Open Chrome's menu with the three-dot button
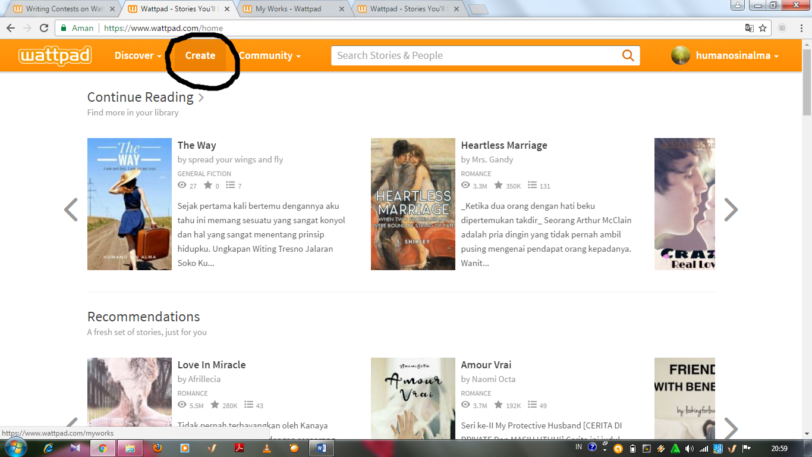This screenshot has height=457, width=812. click(x=801, y=28)
